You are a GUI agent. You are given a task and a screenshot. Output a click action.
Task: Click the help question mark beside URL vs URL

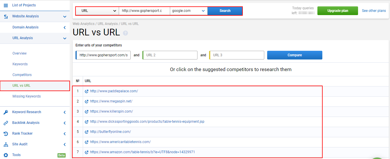pos(125,33)
